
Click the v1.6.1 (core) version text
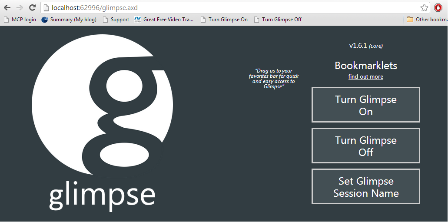click(x=366, y=46)
